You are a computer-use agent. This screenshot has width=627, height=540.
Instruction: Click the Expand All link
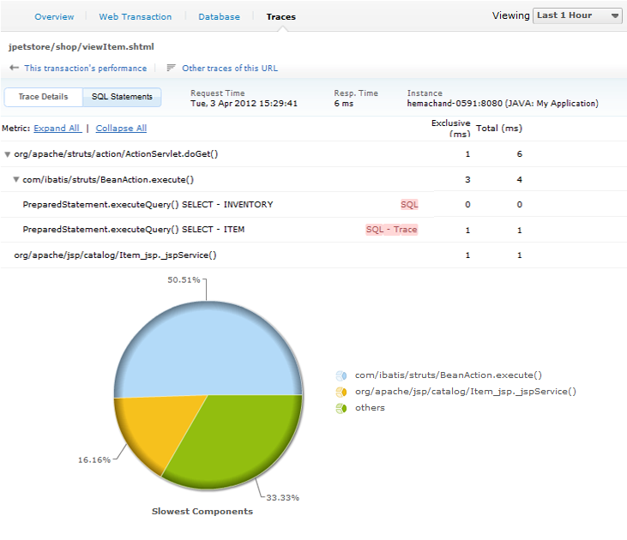click(57, 129)
